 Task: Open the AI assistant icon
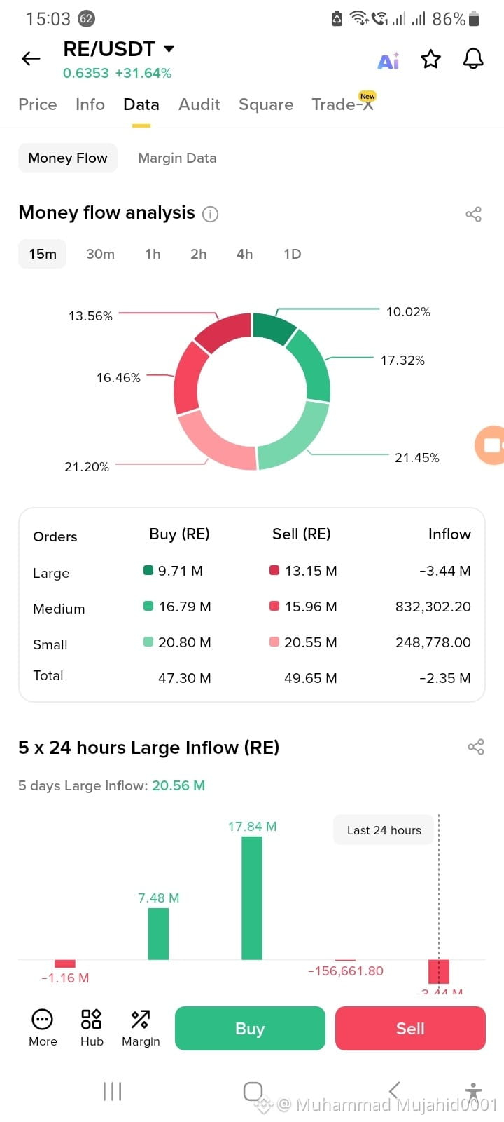point(388,60)
